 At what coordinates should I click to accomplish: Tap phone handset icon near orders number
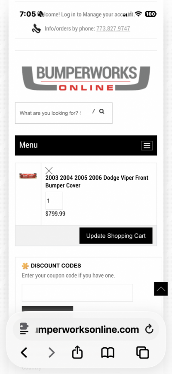click(x=37, y=29)
